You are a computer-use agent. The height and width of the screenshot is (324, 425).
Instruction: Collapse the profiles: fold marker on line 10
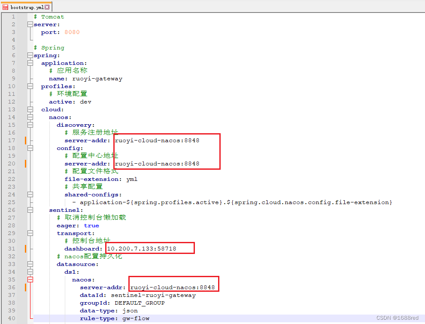coord(30,86)
